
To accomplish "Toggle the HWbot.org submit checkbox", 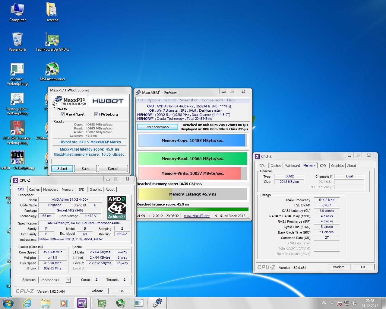I will [96, 114].
